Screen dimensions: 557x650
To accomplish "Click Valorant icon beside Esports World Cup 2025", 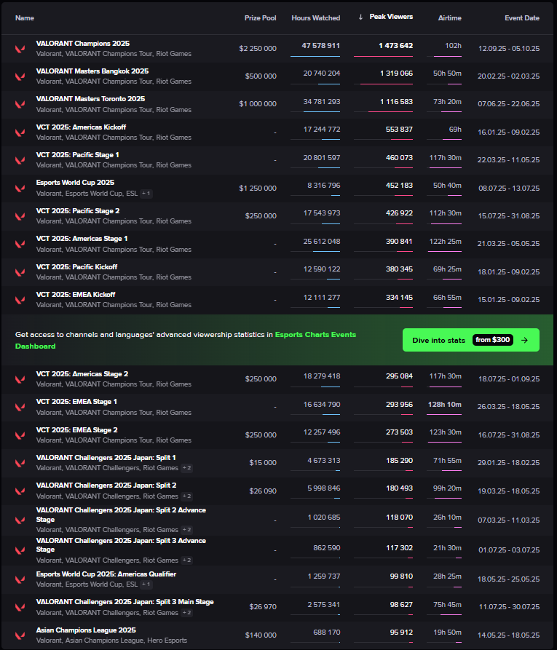I will tap(20, 189).
